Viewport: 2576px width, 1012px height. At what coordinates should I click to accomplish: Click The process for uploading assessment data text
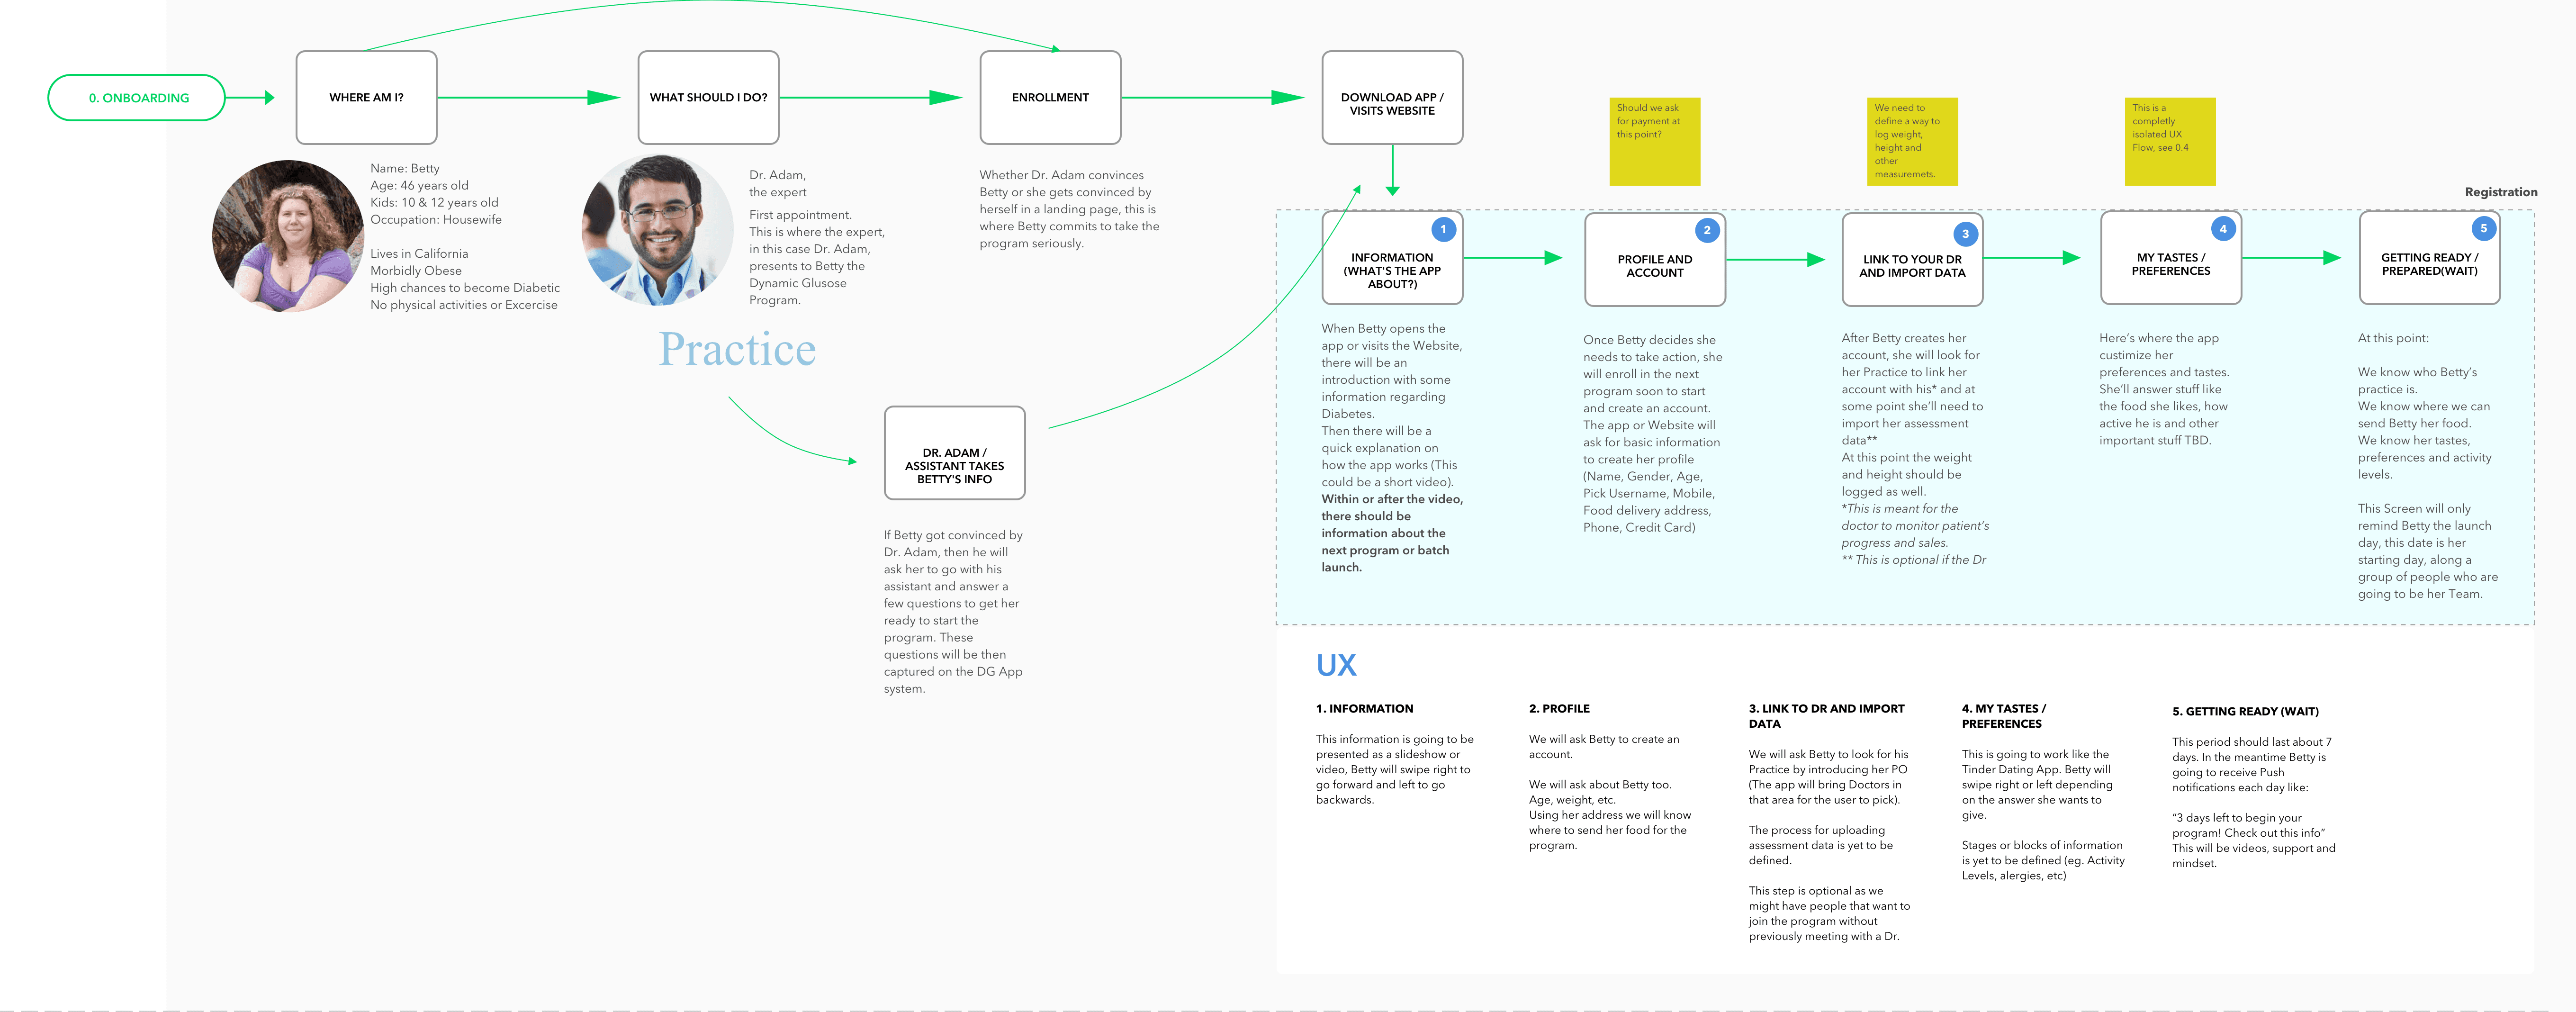tap(1820, 845)
